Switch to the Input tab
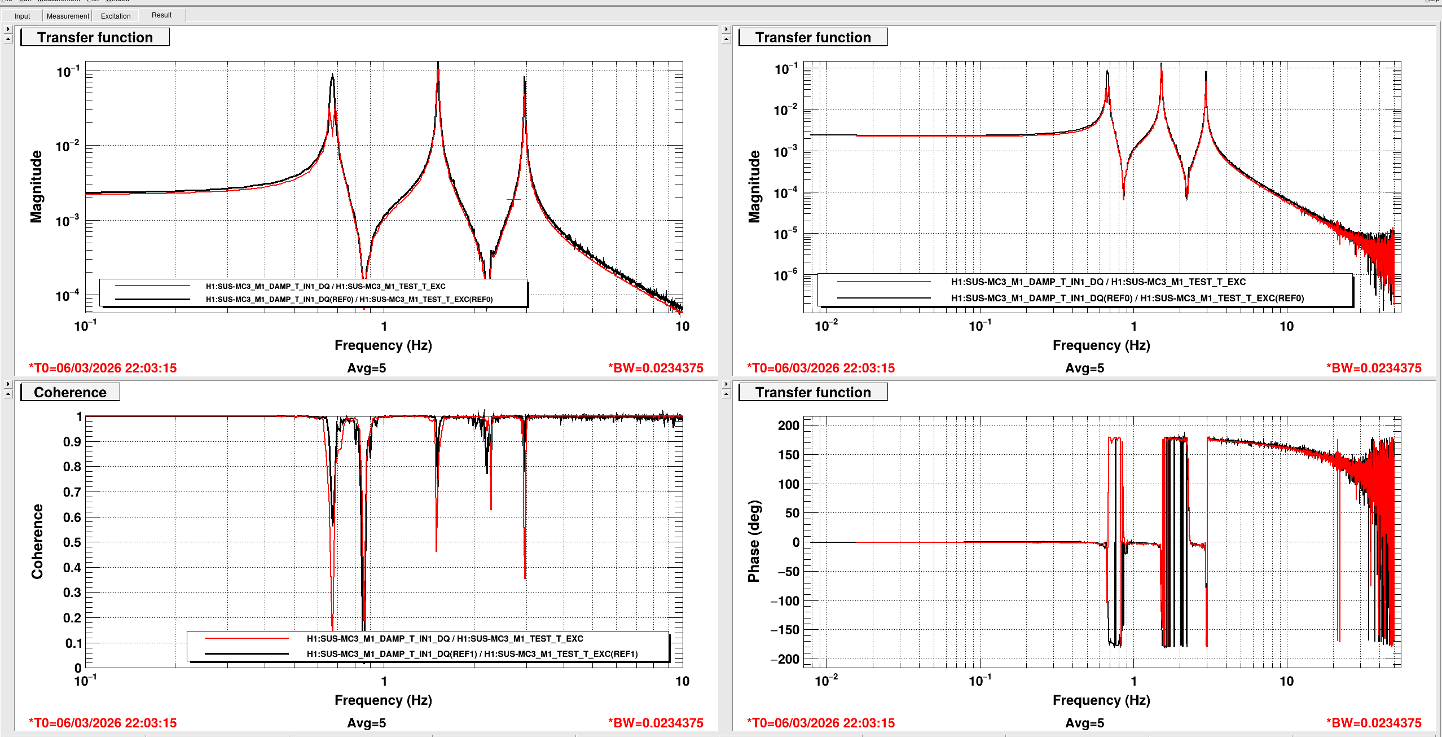The width and height of the screenshot is (1442, 737). [x=23, y=16]
